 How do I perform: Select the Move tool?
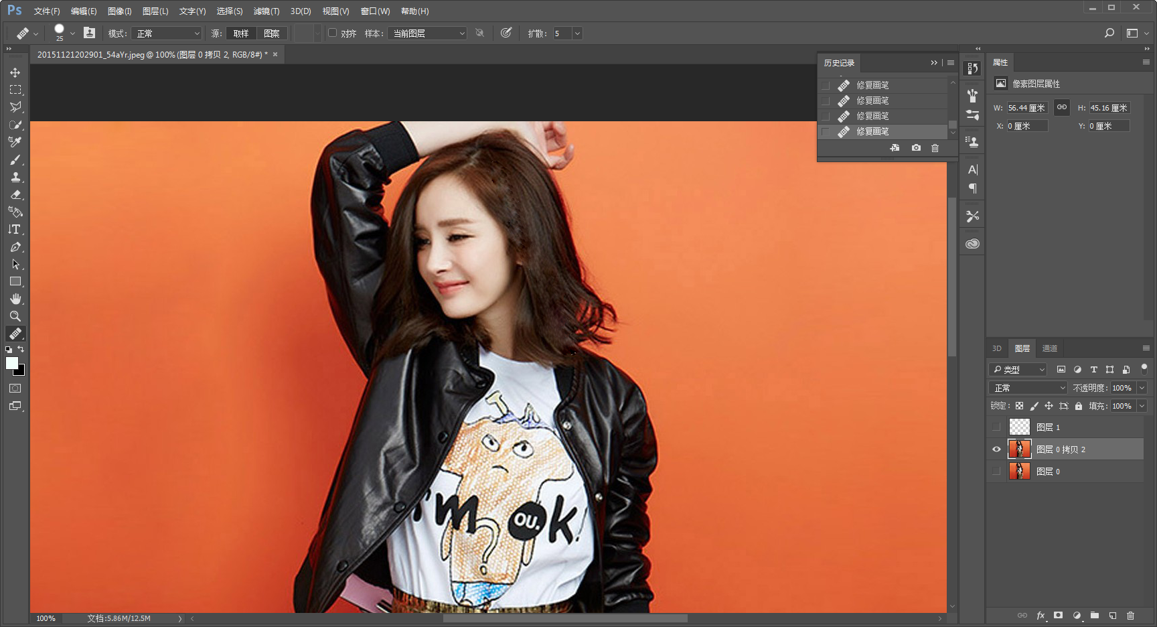pos(15,72)
